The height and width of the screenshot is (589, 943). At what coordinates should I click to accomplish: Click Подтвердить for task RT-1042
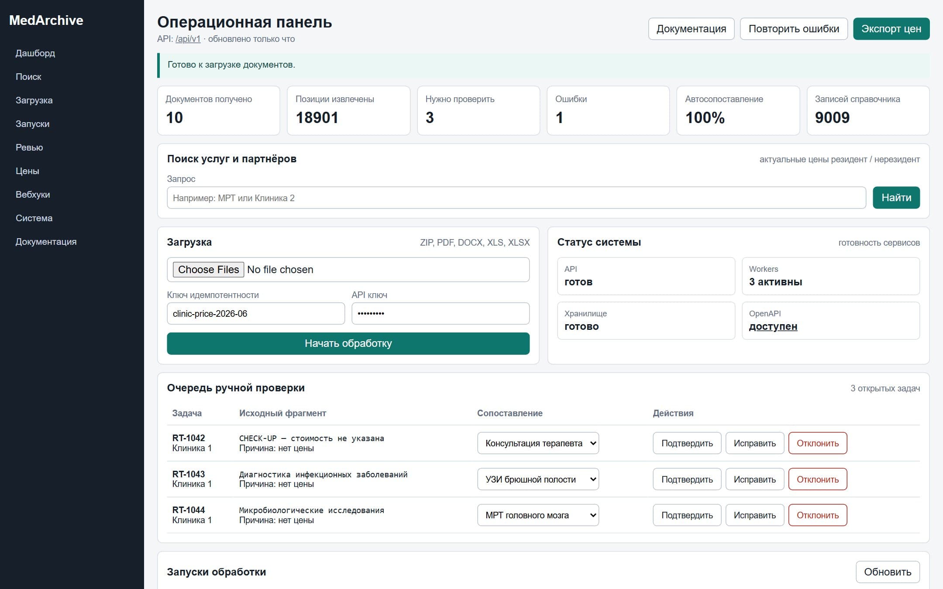[x=687, y=443]
